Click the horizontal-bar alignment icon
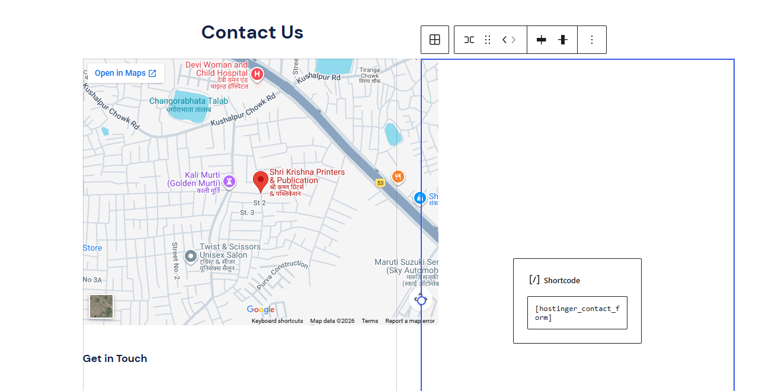Viewport: 775px width, 391px height. pyautogui.click(x=541, y=40)
